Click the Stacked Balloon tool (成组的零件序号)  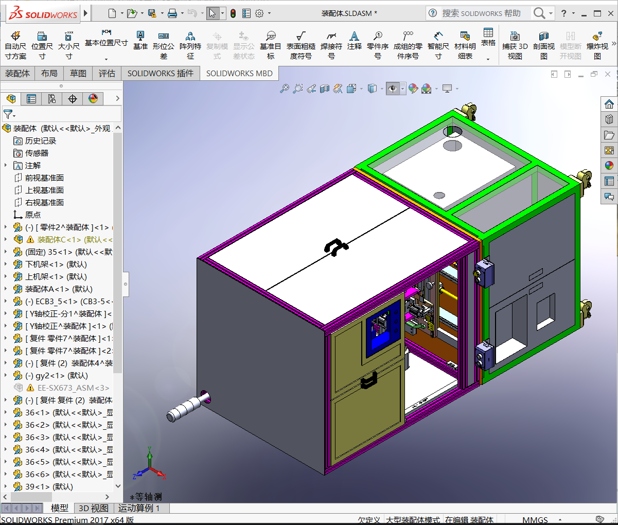(408, 45)
